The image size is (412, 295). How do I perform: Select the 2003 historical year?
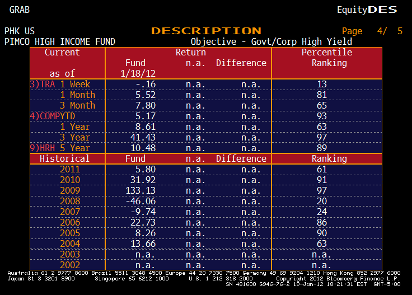point(70,255)
